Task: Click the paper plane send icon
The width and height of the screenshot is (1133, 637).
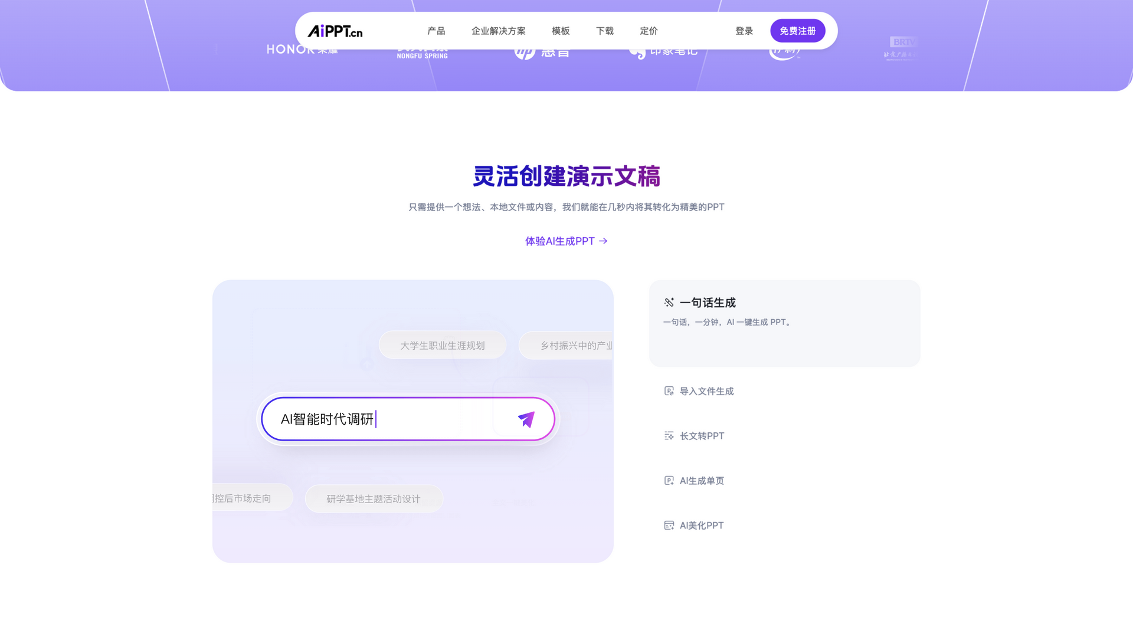Action: [526, 419]
